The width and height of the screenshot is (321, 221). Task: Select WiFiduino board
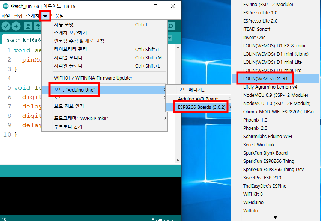pos(275,202)
